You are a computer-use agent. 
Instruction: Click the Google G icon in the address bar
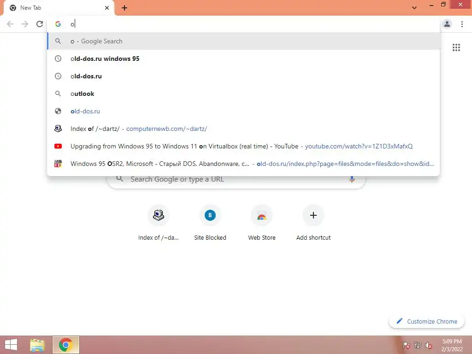pos(58,24)
